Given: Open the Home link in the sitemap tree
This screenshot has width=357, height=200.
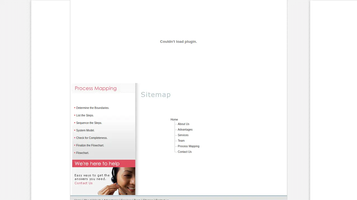Looking at the screenshot, I should [174, 119].
